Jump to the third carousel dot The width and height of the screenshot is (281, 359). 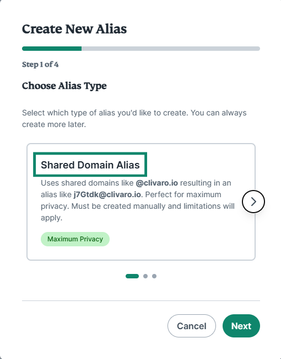154,276
